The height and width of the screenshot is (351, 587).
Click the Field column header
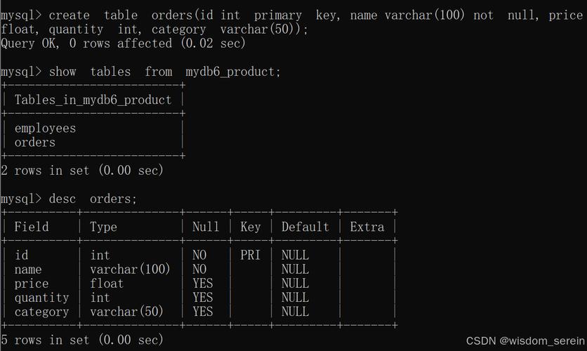point(32,227)
